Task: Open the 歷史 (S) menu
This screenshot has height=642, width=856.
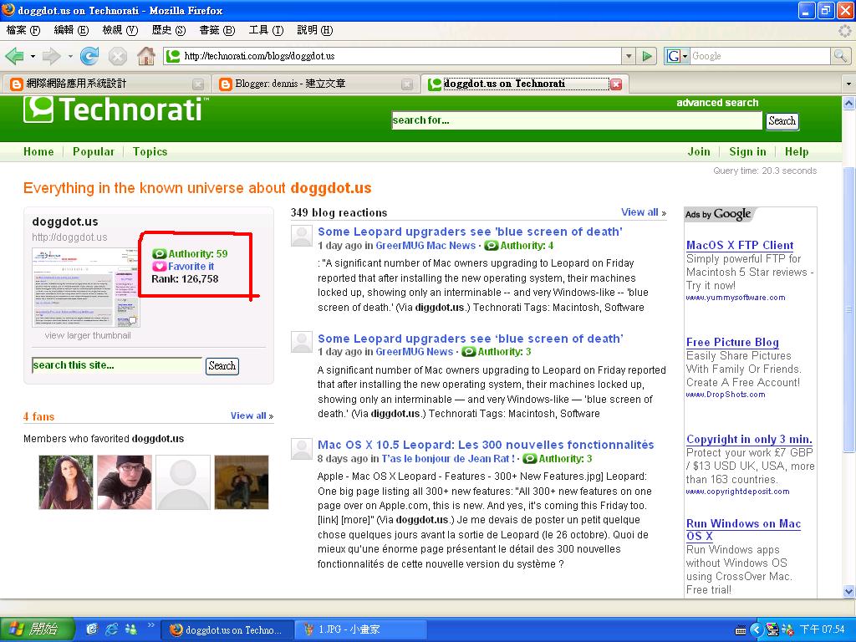Action: (x=169, y=30)
